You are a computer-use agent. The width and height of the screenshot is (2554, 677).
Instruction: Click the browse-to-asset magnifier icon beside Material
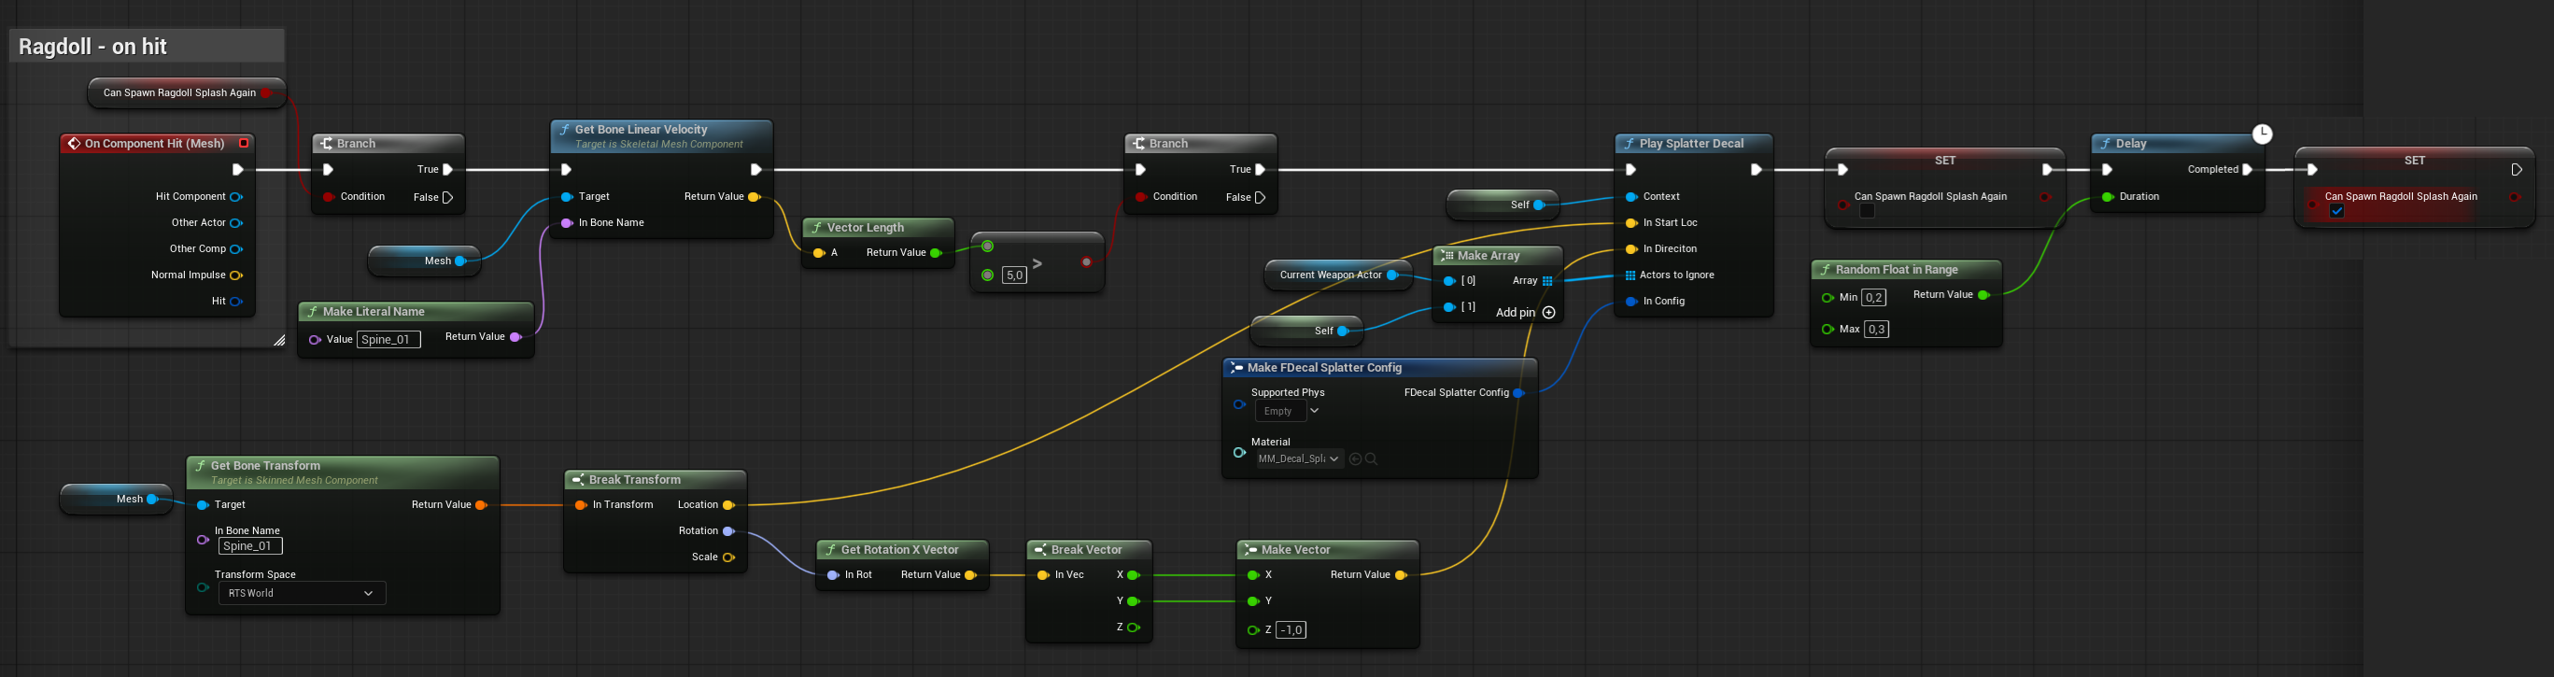1371,458
